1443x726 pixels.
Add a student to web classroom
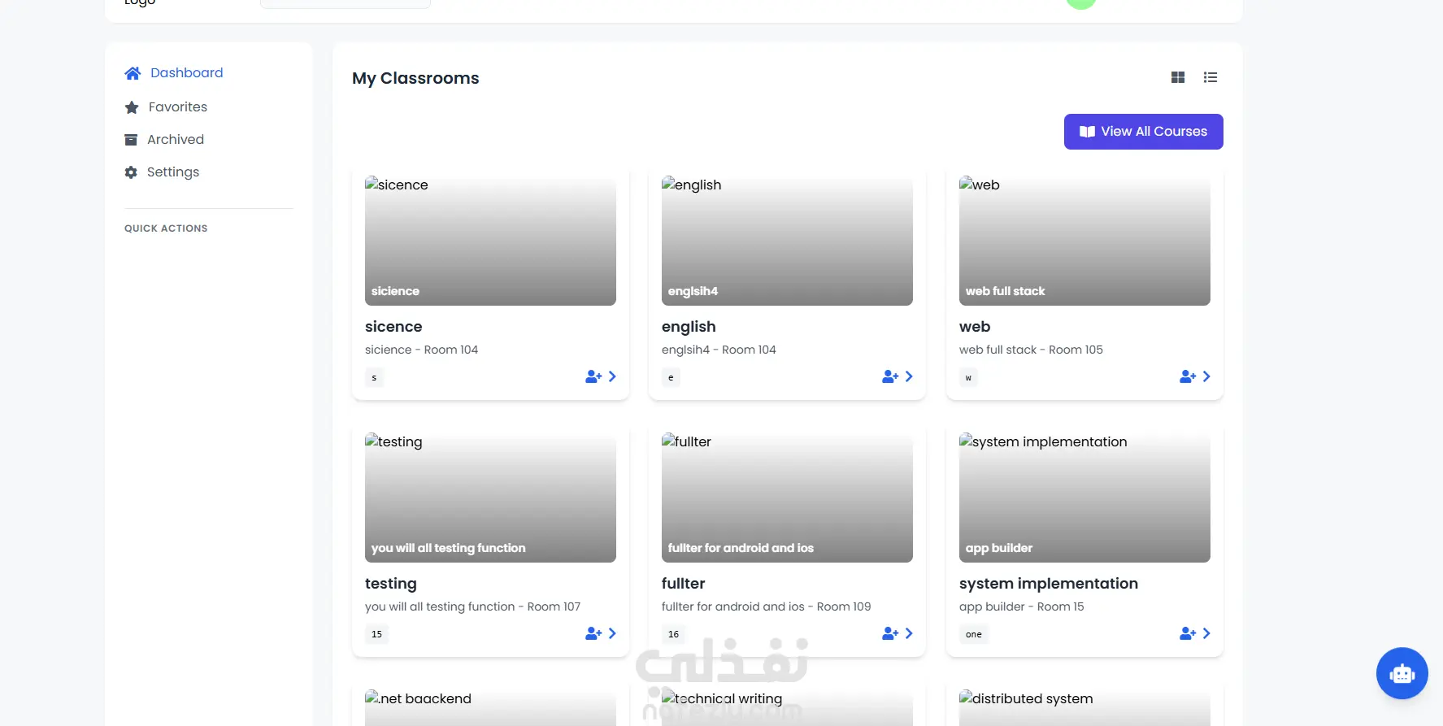click(x=1188, y=376)
